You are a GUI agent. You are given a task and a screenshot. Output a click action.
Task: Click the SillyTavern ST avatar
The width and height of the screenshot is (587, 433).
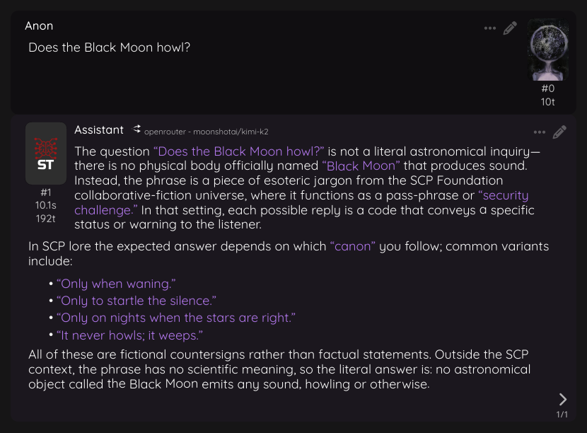coord(46,154)
